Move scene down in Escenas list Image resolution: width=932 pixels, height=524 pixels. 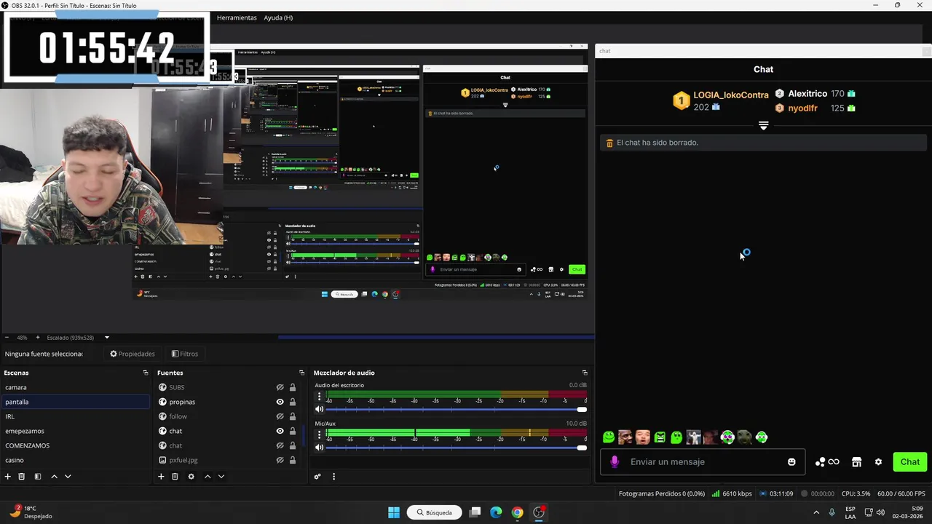[68, 477]
